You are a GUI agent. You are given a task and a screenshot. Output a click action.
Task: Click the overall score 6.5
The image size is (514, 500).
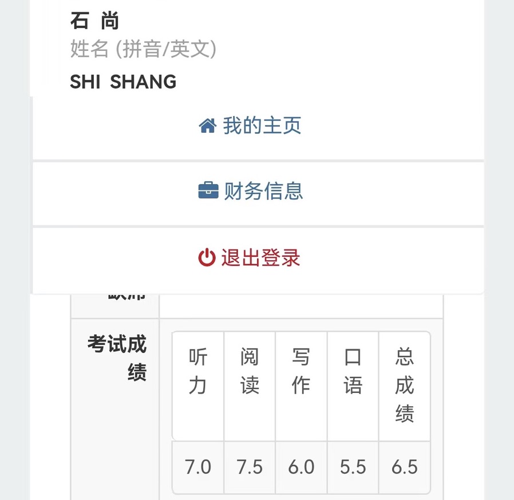click(404, 467)
